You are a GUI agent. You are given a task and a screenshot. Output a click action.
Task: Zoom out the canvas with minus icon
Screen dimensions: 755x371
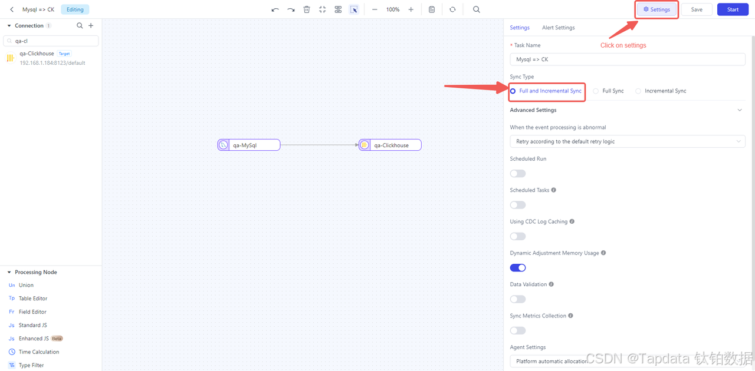[x=375, y=9]
